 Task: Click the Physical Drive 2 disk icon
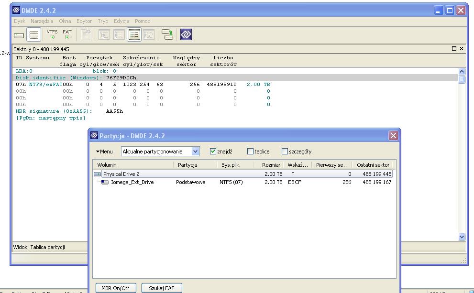pyautogui.click(x=98, y=174)
